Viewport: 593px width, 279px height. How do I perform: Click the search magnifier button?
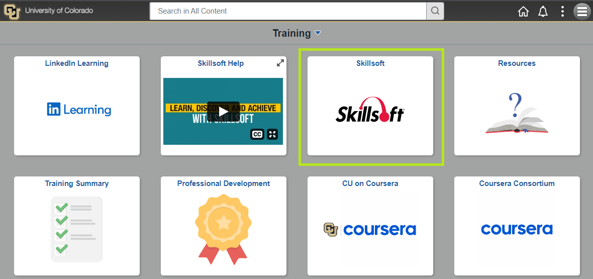435,11
